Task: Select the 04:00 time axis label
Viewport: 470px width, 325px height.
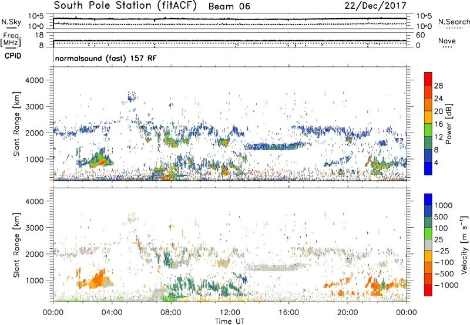Action: point(112,313)
